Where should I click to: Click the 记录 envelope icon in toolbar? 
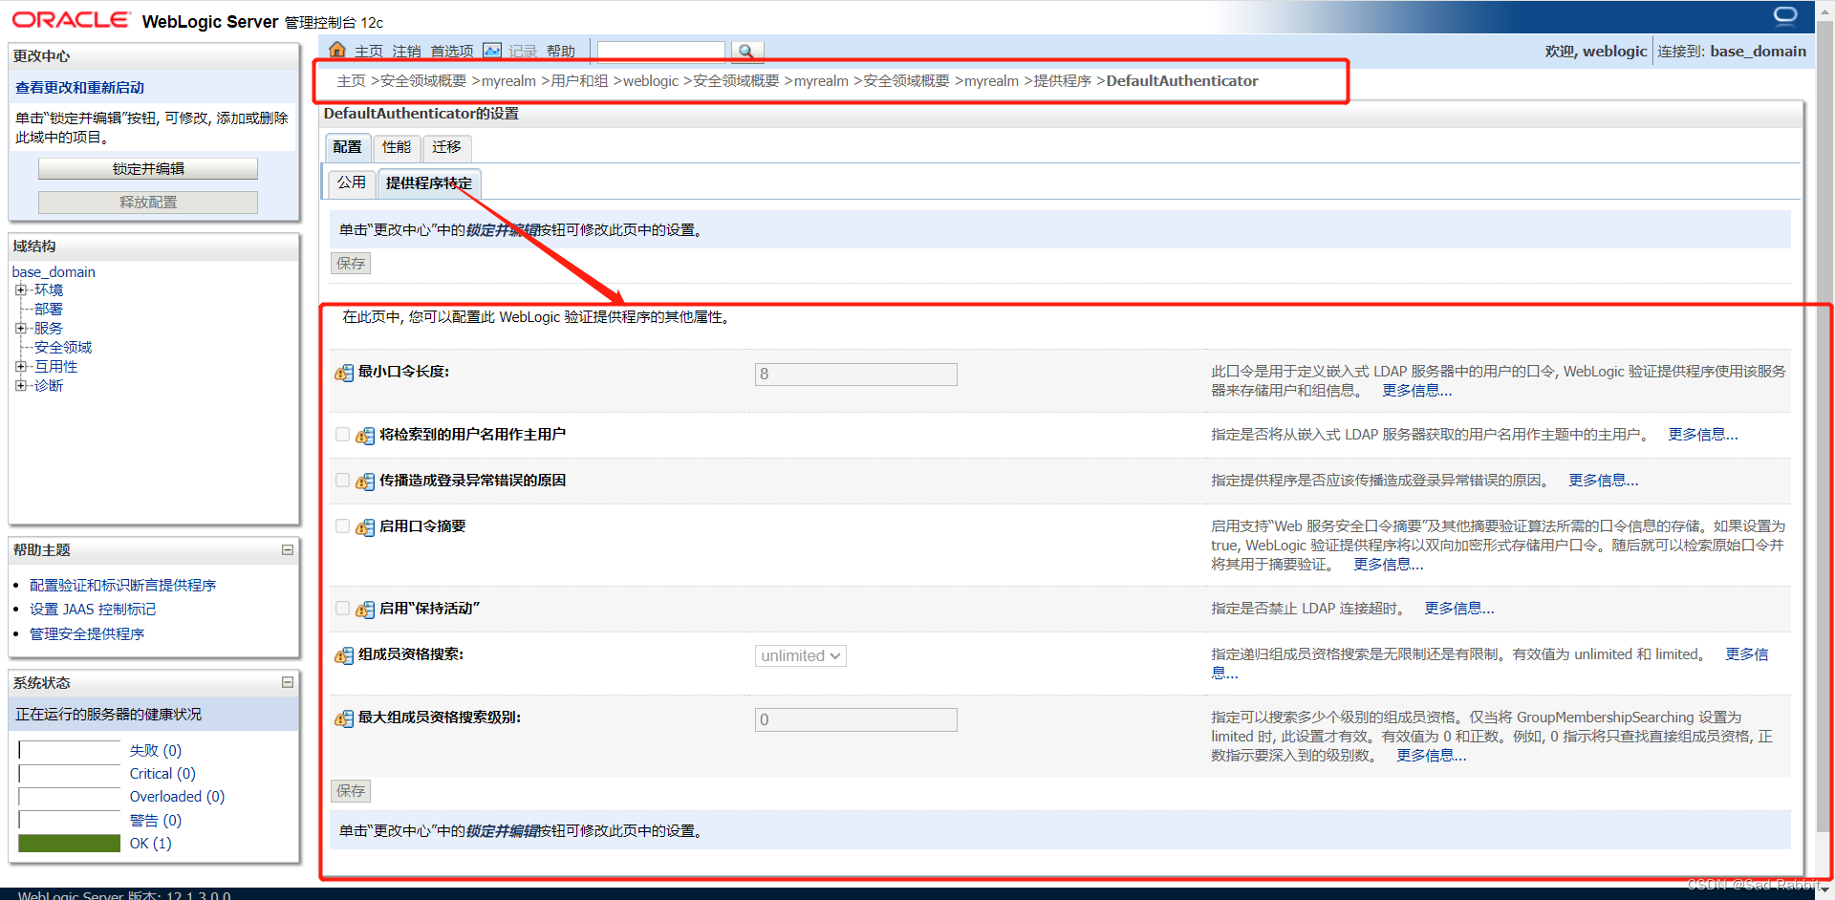click(x=492, y=50)
